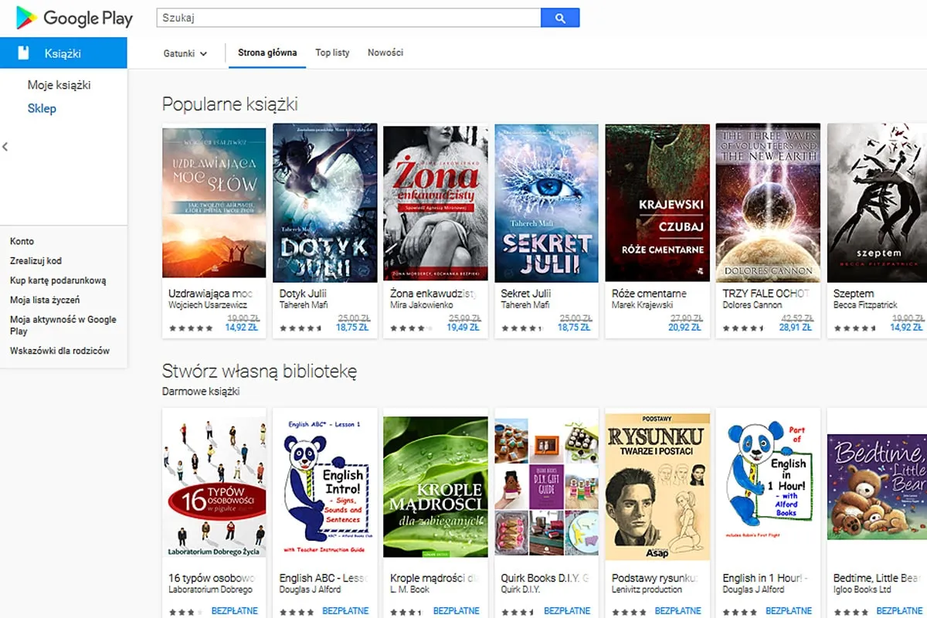Open the Gatunki dropdown
Screen dimensions: 927x618
(185, 53)
